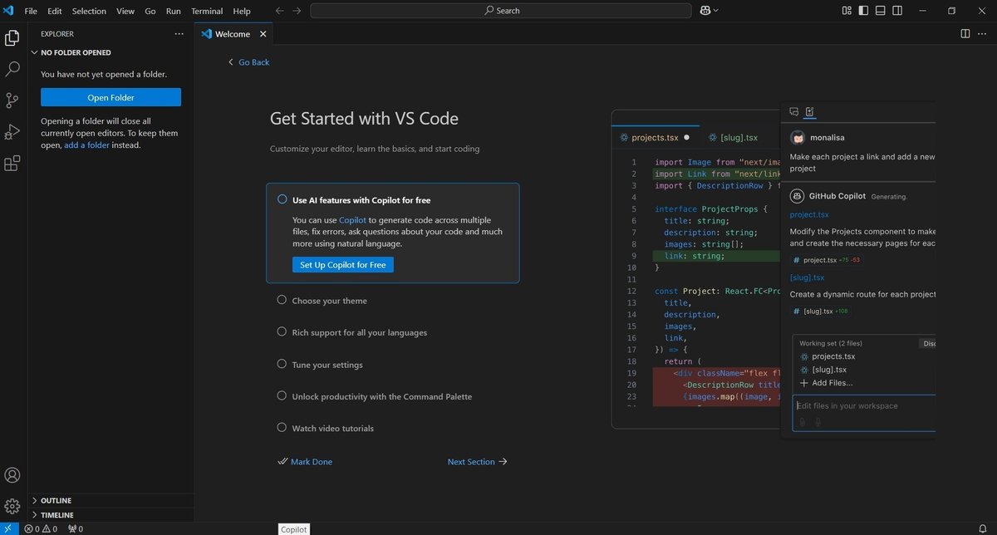997x535 pixels.
Task: Toggle Primary Side Bar visibility
Action: point(864,11)
